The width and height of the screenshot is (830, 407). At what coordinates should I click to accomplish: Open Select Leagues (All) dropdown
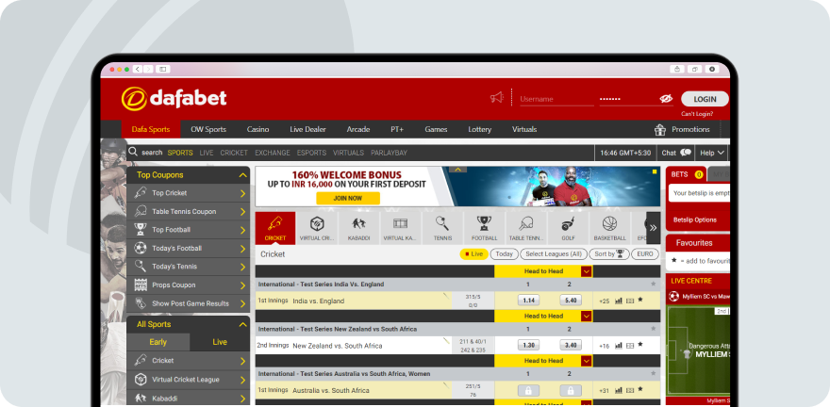[x=553, y=254]
